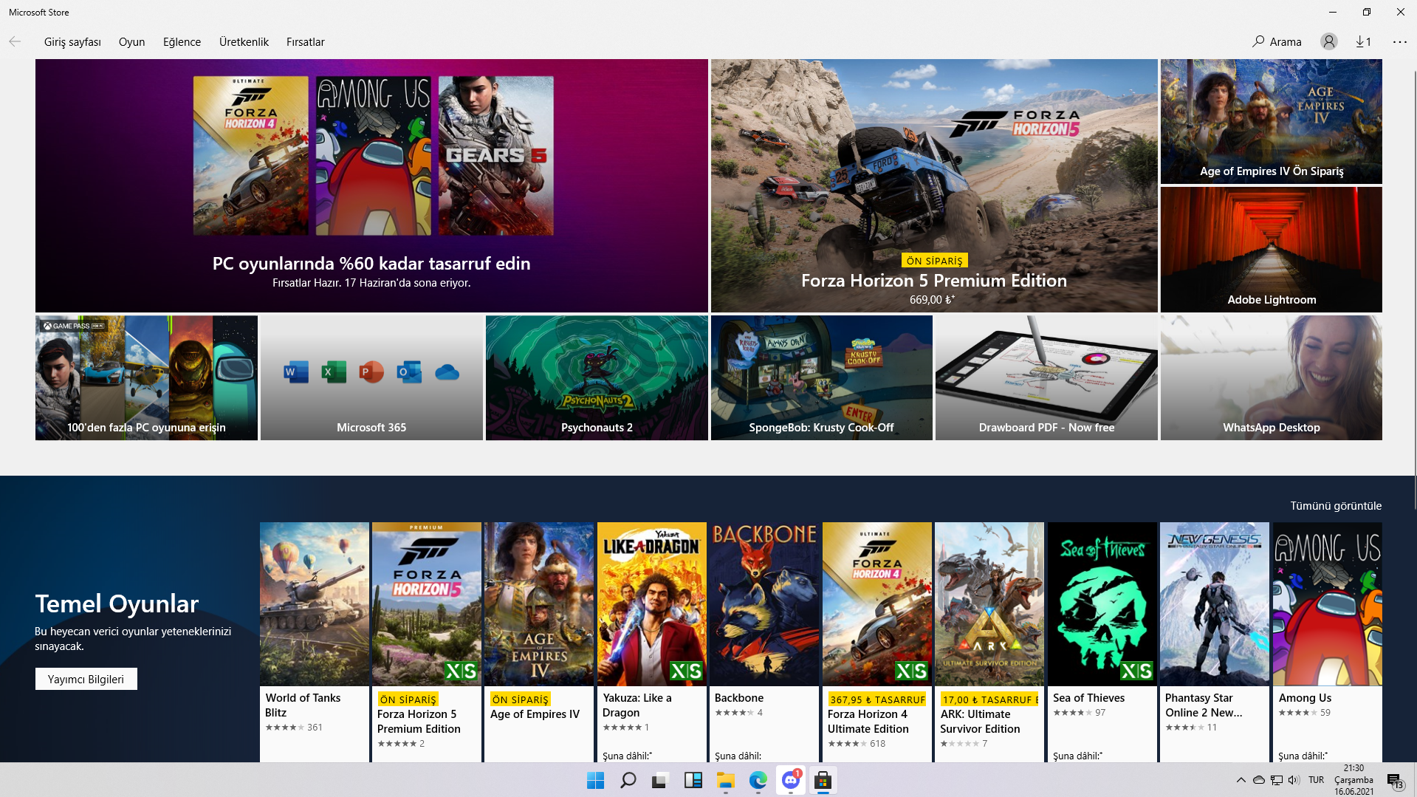Viewport: 1417px width, 797px height.
Task: Click '17,00 ₺ TASARRUF' badge on ARK
Action: (x=989, y=699)
